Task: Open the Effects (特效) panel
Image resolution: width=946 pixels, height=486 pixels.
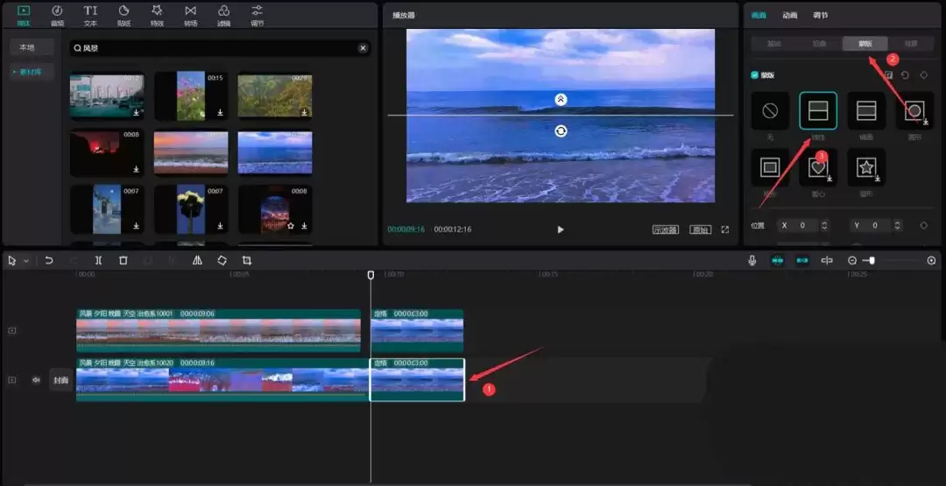Action: (157, 14)
